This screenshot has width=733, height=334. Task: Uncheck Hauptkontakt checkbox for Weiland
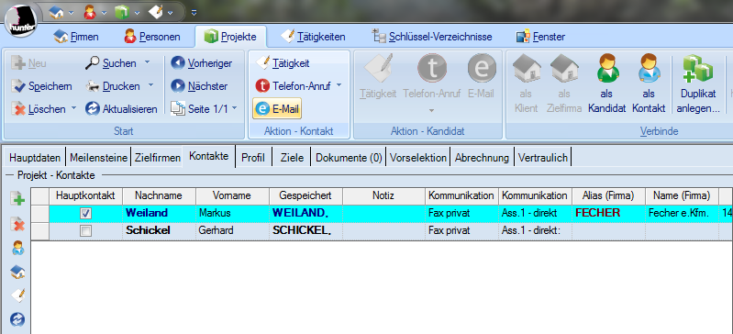click(85, 213)
